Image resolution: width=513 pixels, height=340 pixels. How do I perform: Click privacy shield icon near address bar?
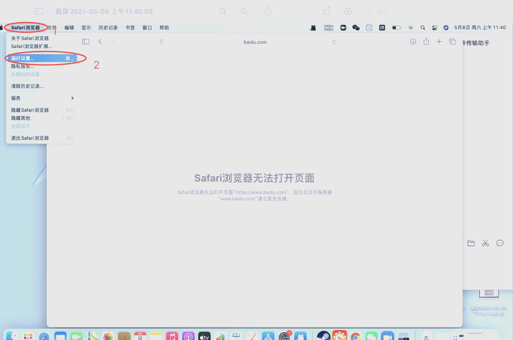pos(162,42)
